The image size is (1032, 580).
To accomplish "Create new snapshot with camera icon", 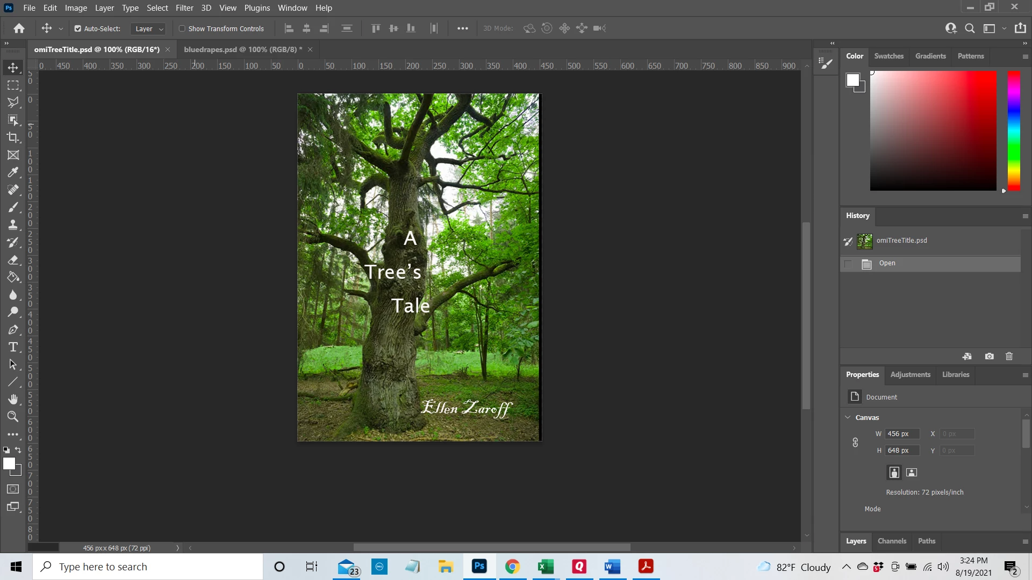I will tap(989, 356).
